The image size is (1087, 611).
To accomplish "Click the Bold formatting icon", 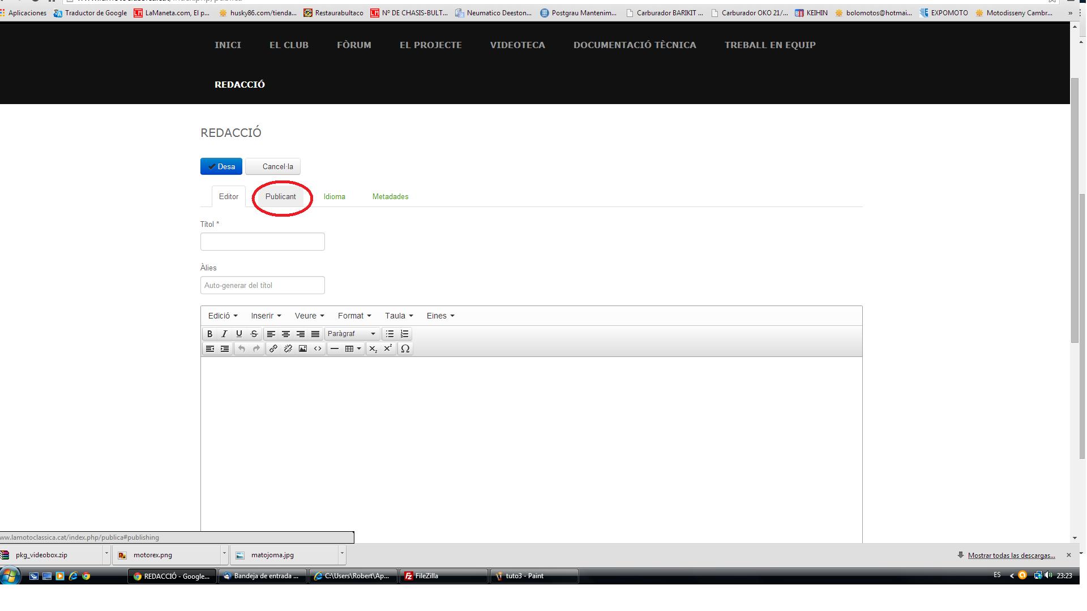I will (210, 333).
